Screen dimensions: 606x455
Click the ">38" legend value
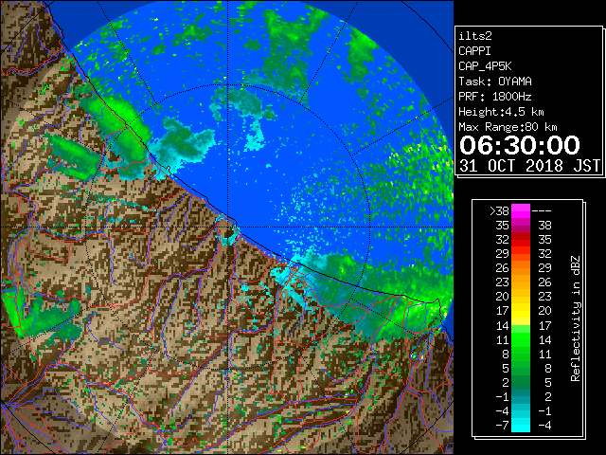tap(499, 211)
